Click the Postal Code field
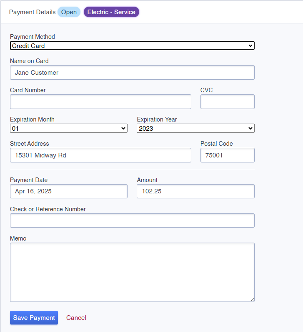 [x=228, y=155]
